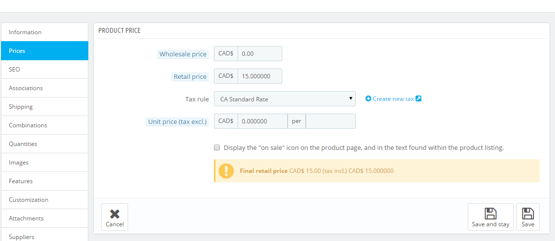
Task: Open the Information tab
Action: point(44,32)
